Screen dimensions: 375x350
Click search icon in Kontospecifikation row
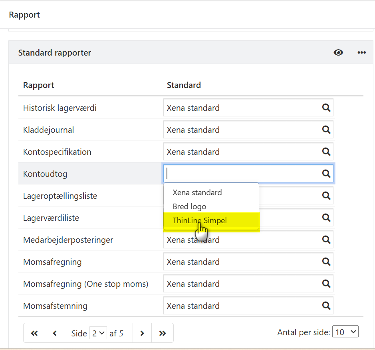click(326, 152)
